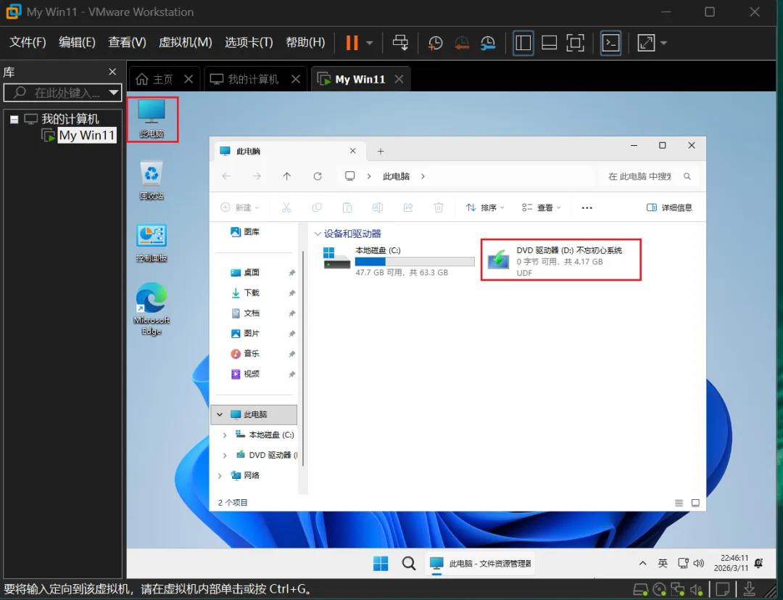Toggle the 详细信息 details pane

click(x=669, y=207)
